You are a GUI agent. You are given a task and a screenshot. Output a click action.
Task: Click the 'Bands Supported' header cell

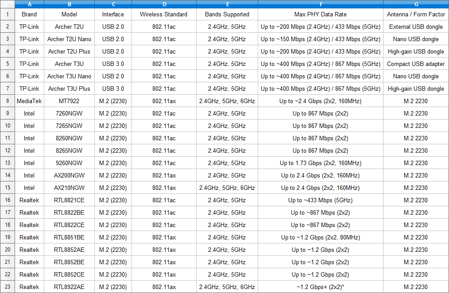[x=227, y=14]
